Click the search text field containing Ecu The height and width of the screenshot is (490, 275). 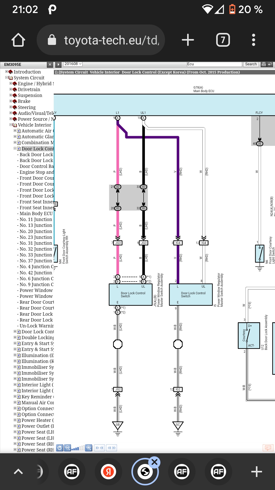point(214,64)
